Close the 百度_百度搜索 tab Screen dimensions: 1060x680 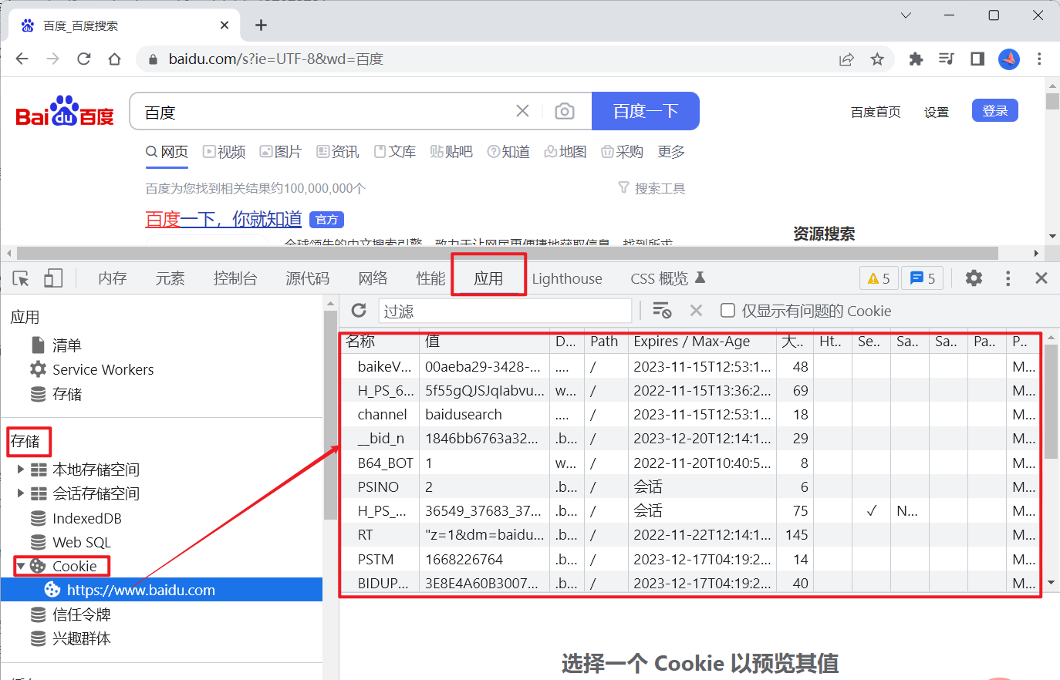[224, 25]
